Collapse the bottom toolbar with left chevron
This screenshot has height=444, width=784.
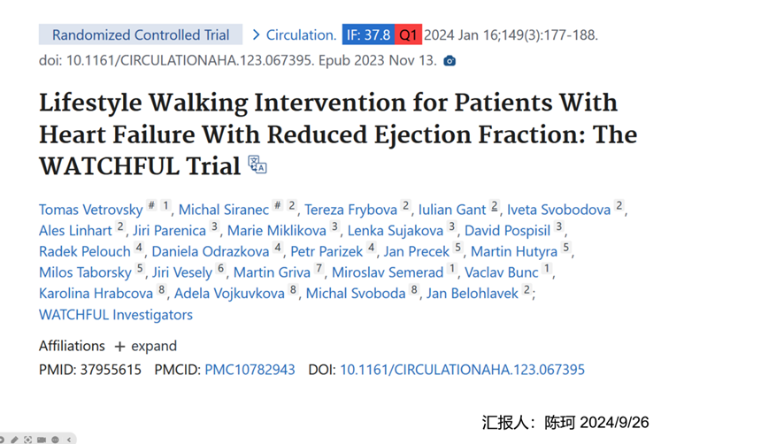[x=69, y=440]
